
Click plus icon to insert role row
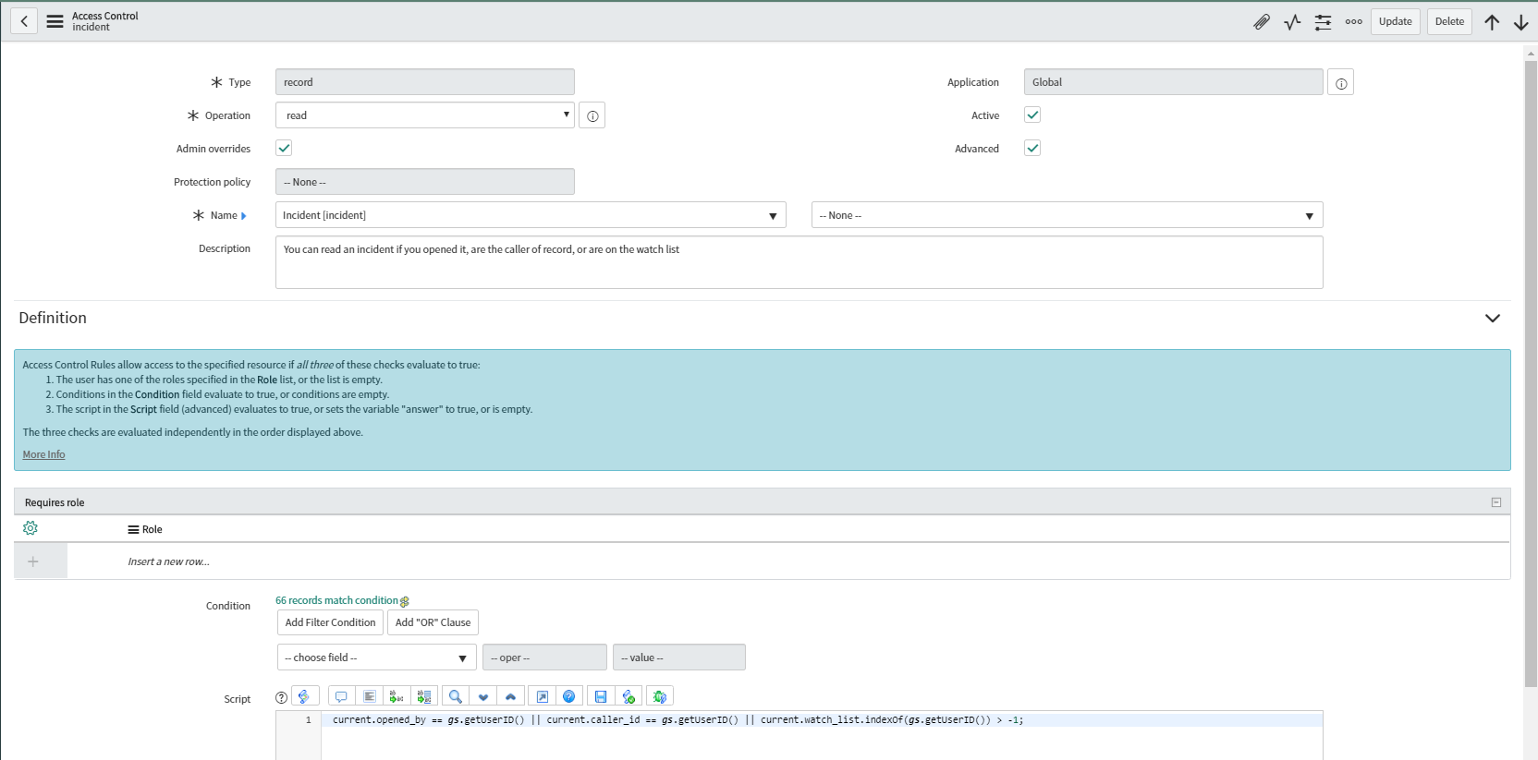click(33, 561)
